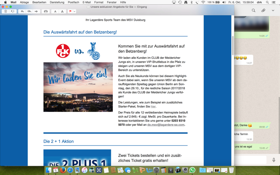Screen dimensions: 280x175
Task: Open the Bearbeiten menu
Action: [x=39, y=2]
